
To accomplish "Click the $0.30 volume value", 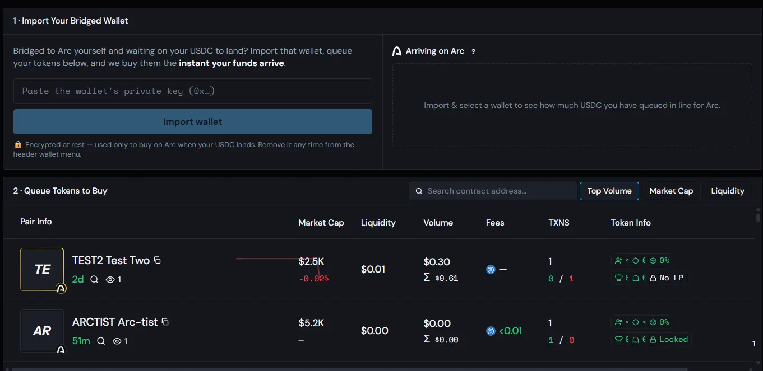I will [437, 261].
